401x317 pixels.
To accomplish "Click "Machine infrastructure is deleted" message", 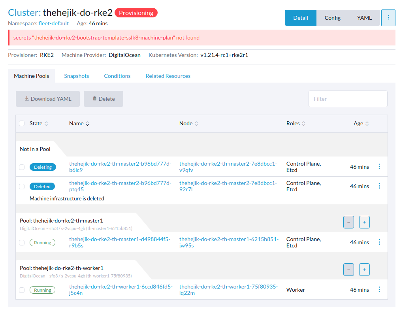I will coord(67,198).
